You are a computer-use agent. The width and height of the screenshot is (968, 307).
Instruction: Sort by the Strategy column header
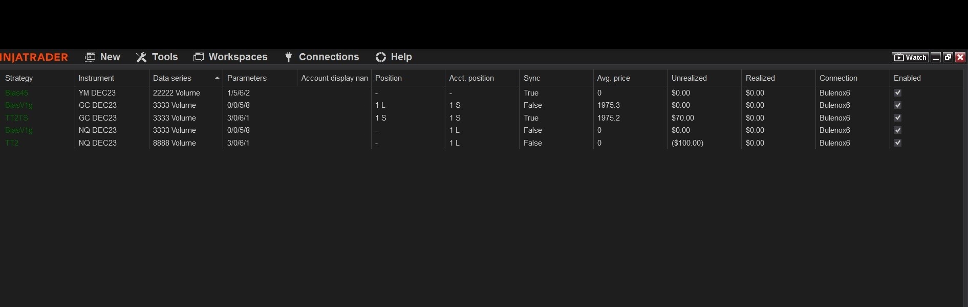(x=19, y=78)
